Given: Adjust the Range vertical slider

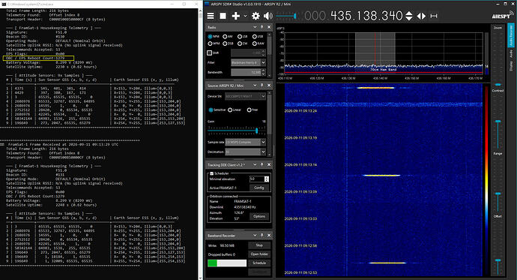Looking at the screenshot, I should [x=498, y=185].
